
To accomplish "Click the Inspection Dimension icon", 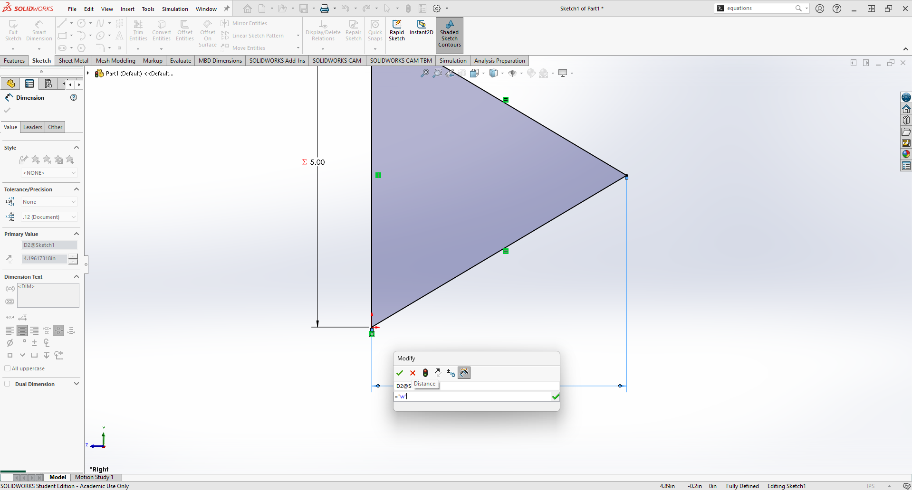I will 10,302.
